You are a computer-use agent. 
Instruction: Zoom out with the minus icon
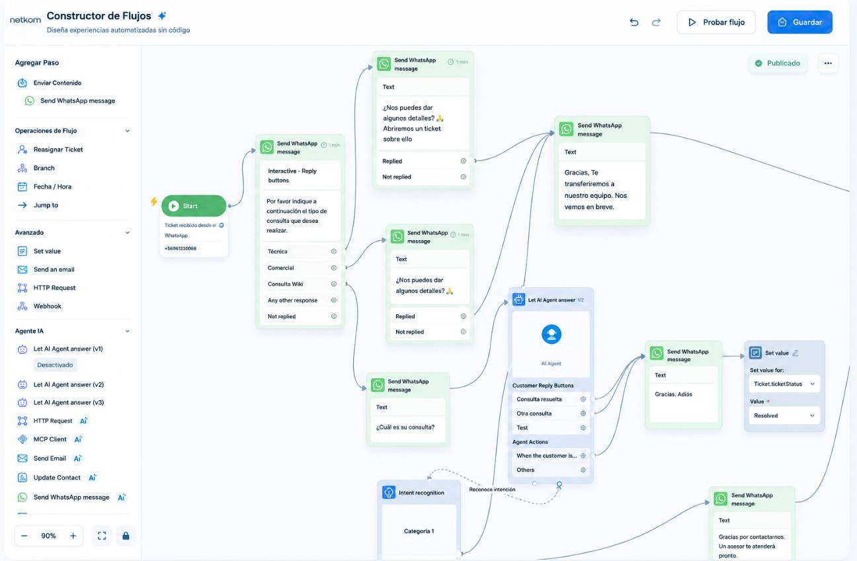[x=24, y=536]
